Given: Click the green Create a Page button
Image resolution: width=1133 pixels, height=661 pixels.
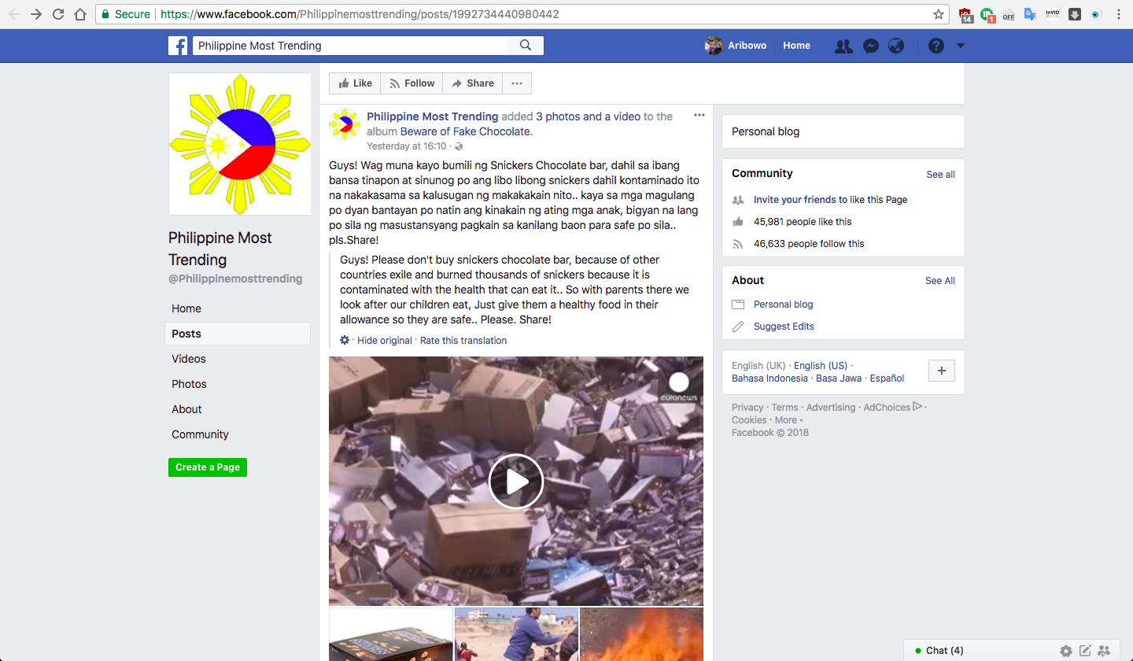Looking at the screenshot, I should coord(208,467).
